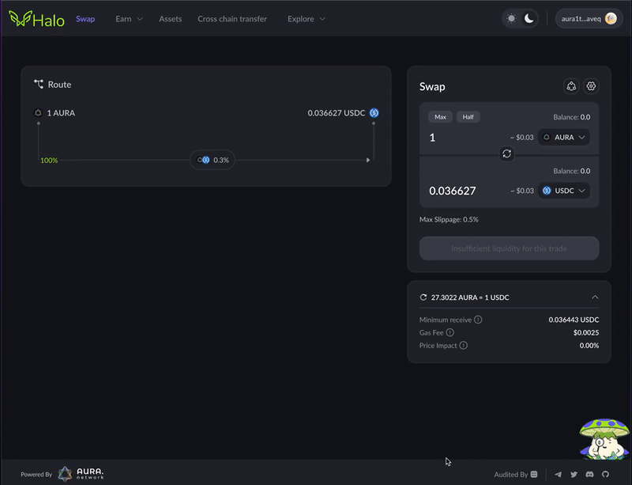The width and height of the screenshot is (632, 485).
Task: Go to the Assets page
Action: [170, 19]
